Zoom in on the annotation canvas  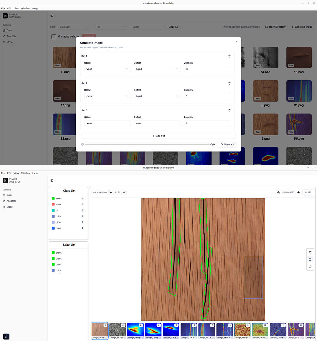pos(298,192)
